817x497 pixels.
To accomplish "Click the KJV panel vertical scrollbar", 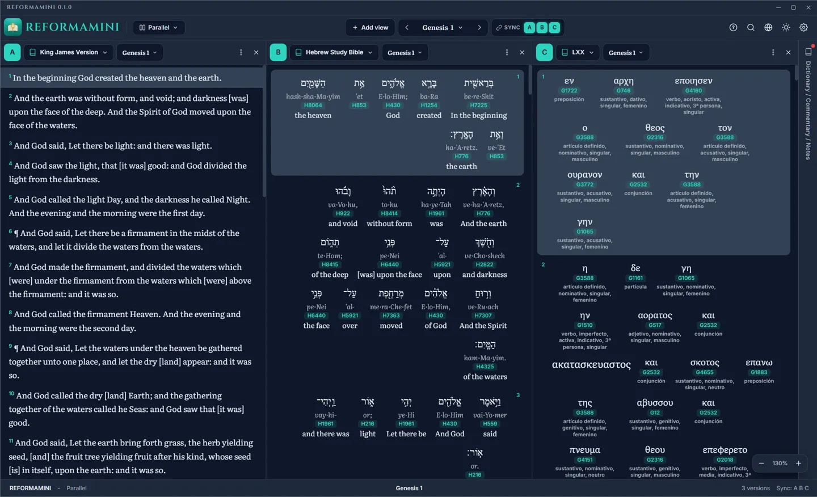I will point(264,132).
